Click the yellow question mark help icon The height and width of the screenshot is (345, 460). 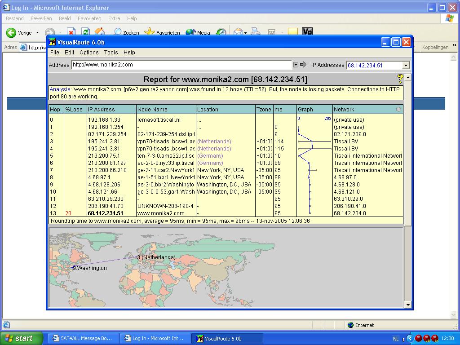pos(400,79)
